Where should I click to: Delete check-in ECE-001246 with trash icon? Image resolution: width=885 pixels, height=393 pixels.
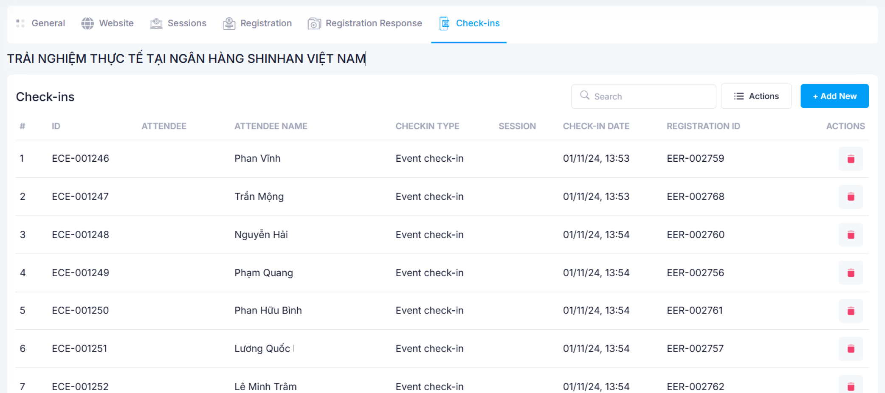click(x=850, y=159)
